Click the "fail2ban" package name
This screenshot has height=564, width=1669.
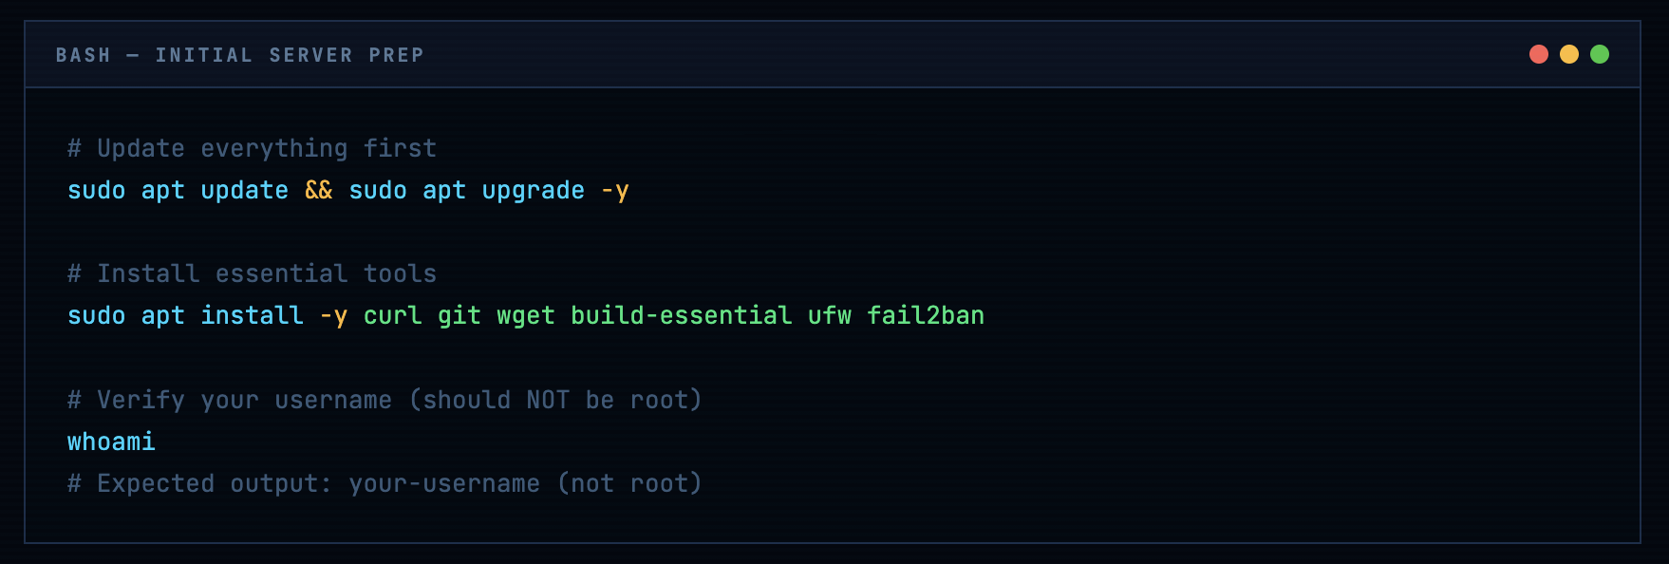pos(926,315)
